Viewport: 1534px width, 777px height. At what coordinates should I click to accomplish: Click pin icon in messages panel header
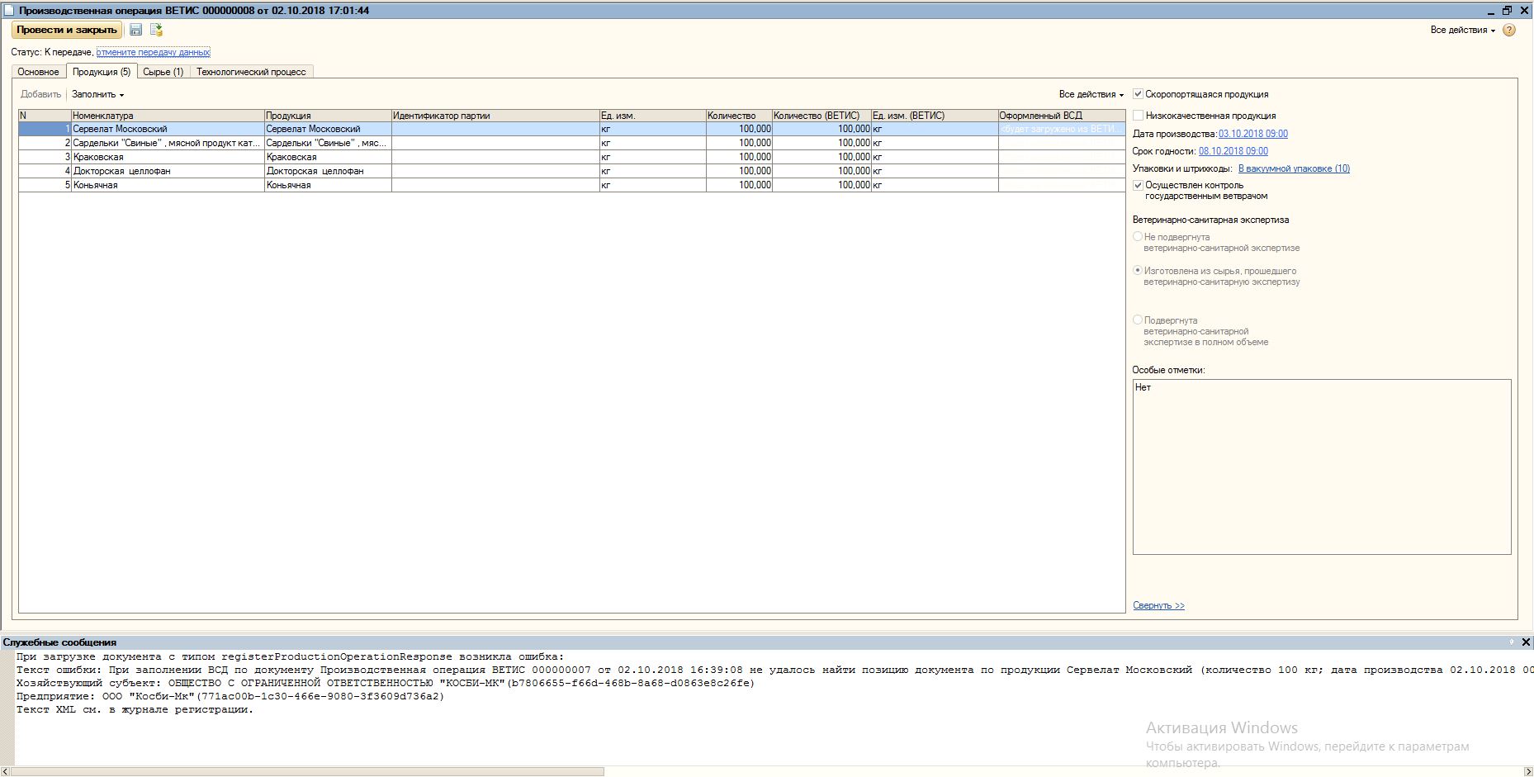tap(1512, 642)
